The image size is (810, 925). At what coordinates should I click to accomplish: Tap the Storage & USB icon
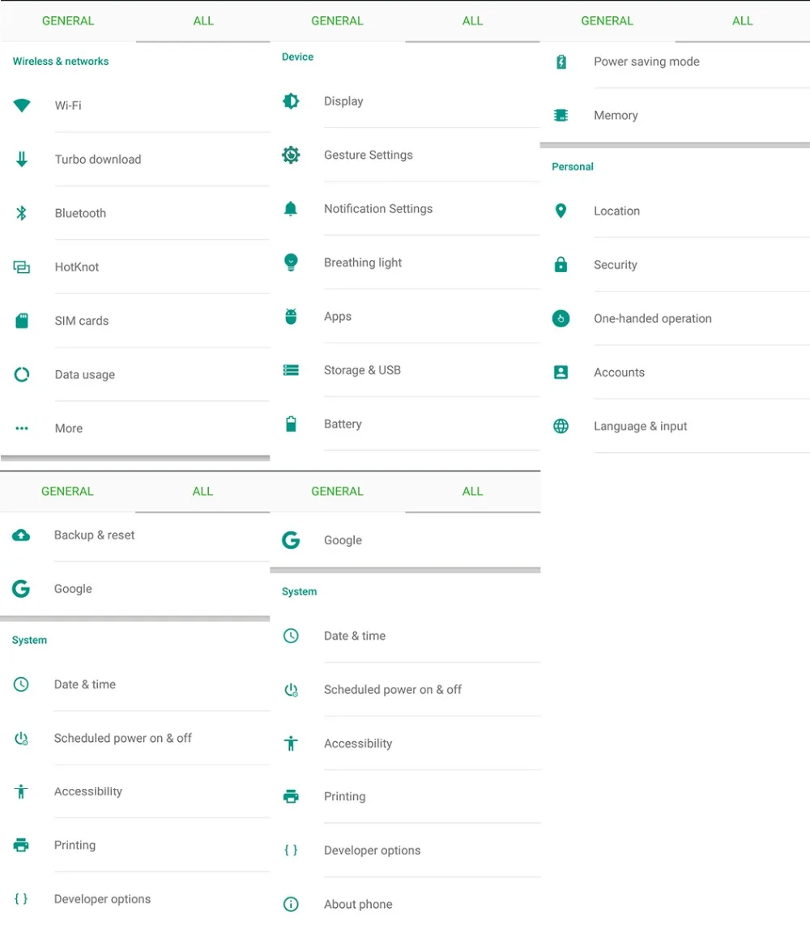coord(291,370)
